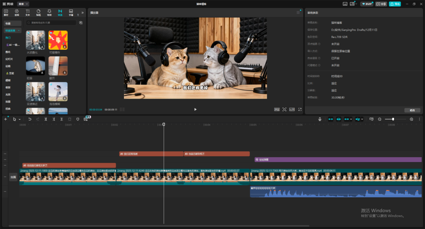Click the 修改 button in draft parameters

click(412, 110)
